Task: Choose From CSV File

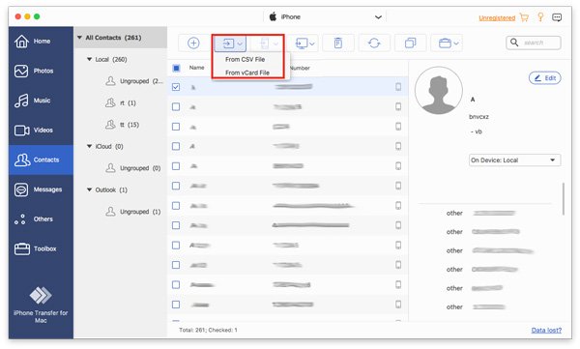Action: pos(245,59)
